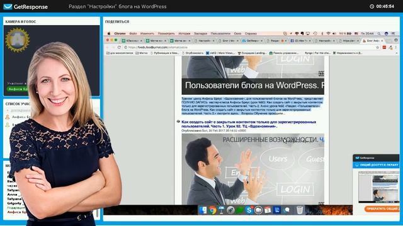Click the Wi-Fi icon in the macOS menu bar
This screenshot has height=226, width=403.
pos(328,33)
